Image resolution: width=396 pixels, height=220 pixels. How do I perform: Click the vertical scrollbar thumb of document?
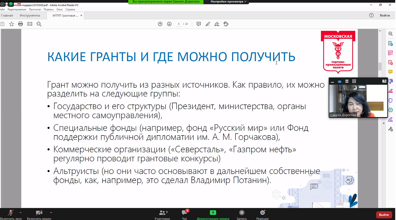380,66
